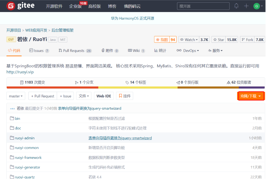Switch to the 代码 code tab
The width and height of the screenshot is (266, 182).
coord(14,50)
